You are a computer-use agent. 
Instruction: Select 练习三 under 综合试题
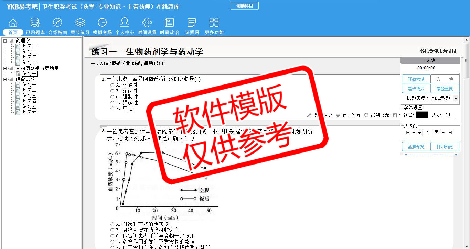[x=29, y=96]
